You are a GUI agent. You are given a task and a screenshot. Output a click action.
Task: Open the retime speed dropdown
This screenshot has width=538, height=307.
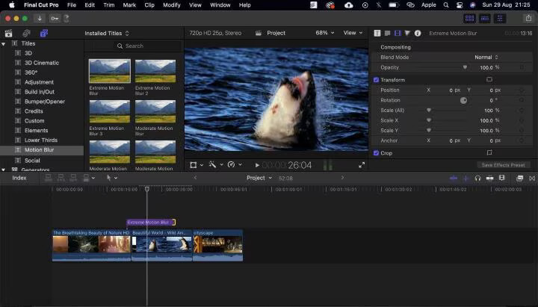(x=240, y=165)
